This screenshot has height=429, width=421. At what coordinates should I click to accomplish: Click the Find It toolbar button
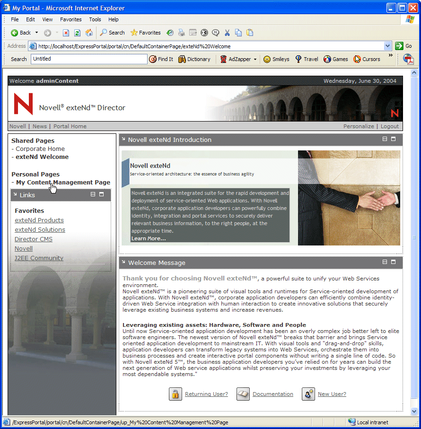tap(161, 59)
